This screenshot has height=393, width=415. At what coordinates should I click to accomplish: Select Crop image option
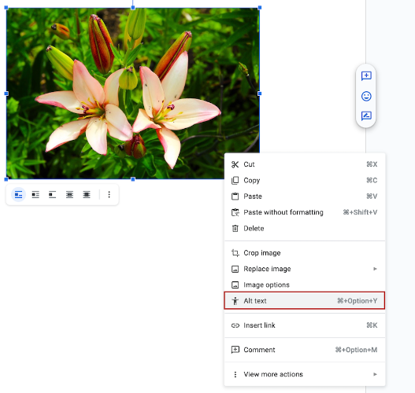[305, 253]
